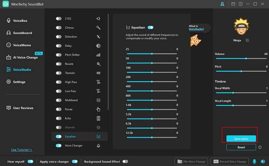Open User Reviews
The height and width of the screenshot is (166, 269).
point(20,108)
